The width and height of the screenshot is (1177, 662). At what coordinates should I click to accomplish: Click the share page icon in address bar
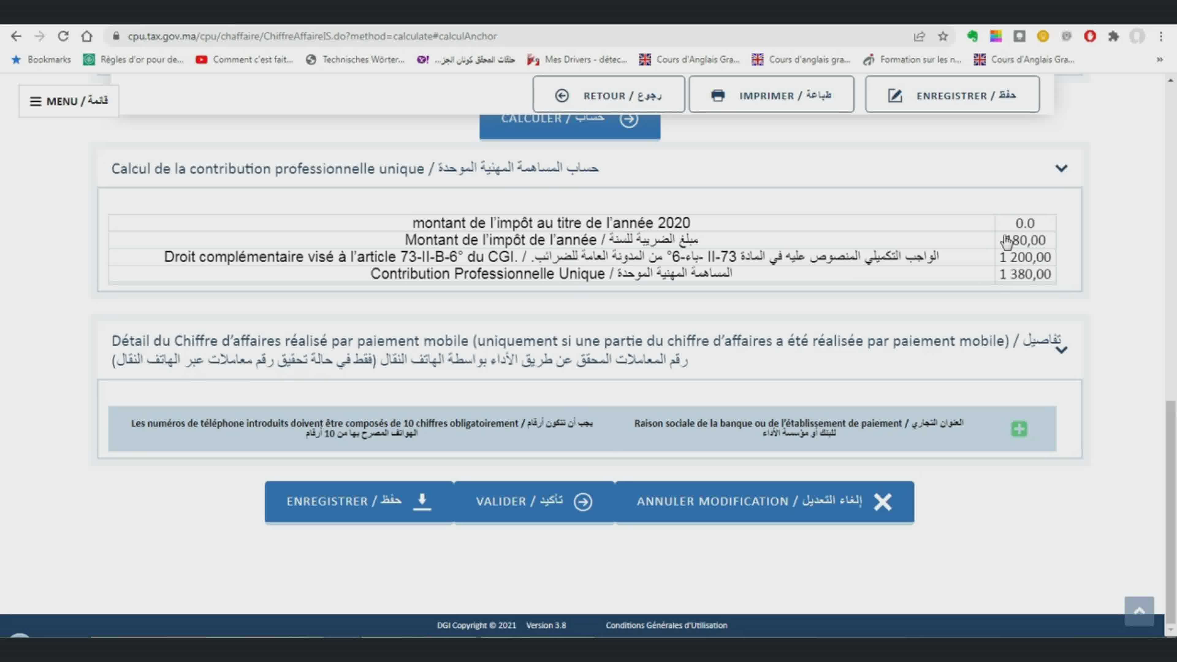pos(919,36)
